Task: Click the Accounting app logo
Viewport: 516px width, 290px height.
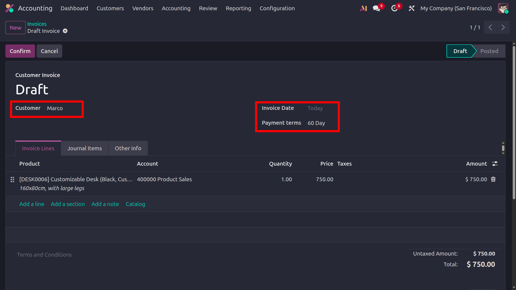Action: (9, 8)
